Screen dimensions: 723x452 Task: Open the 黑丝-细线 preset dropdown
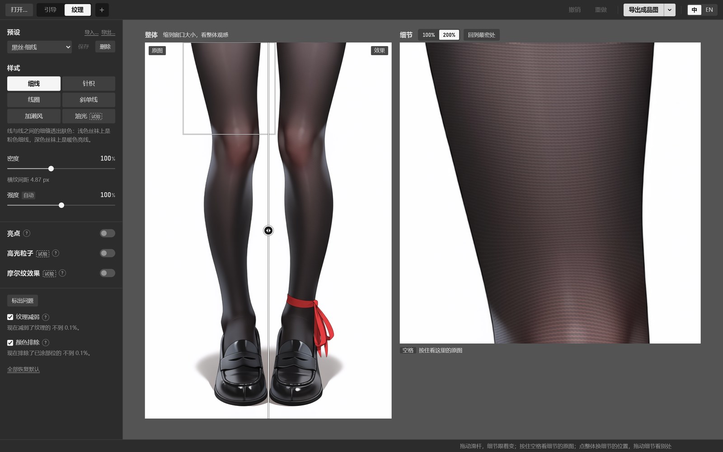click(39, 47)
